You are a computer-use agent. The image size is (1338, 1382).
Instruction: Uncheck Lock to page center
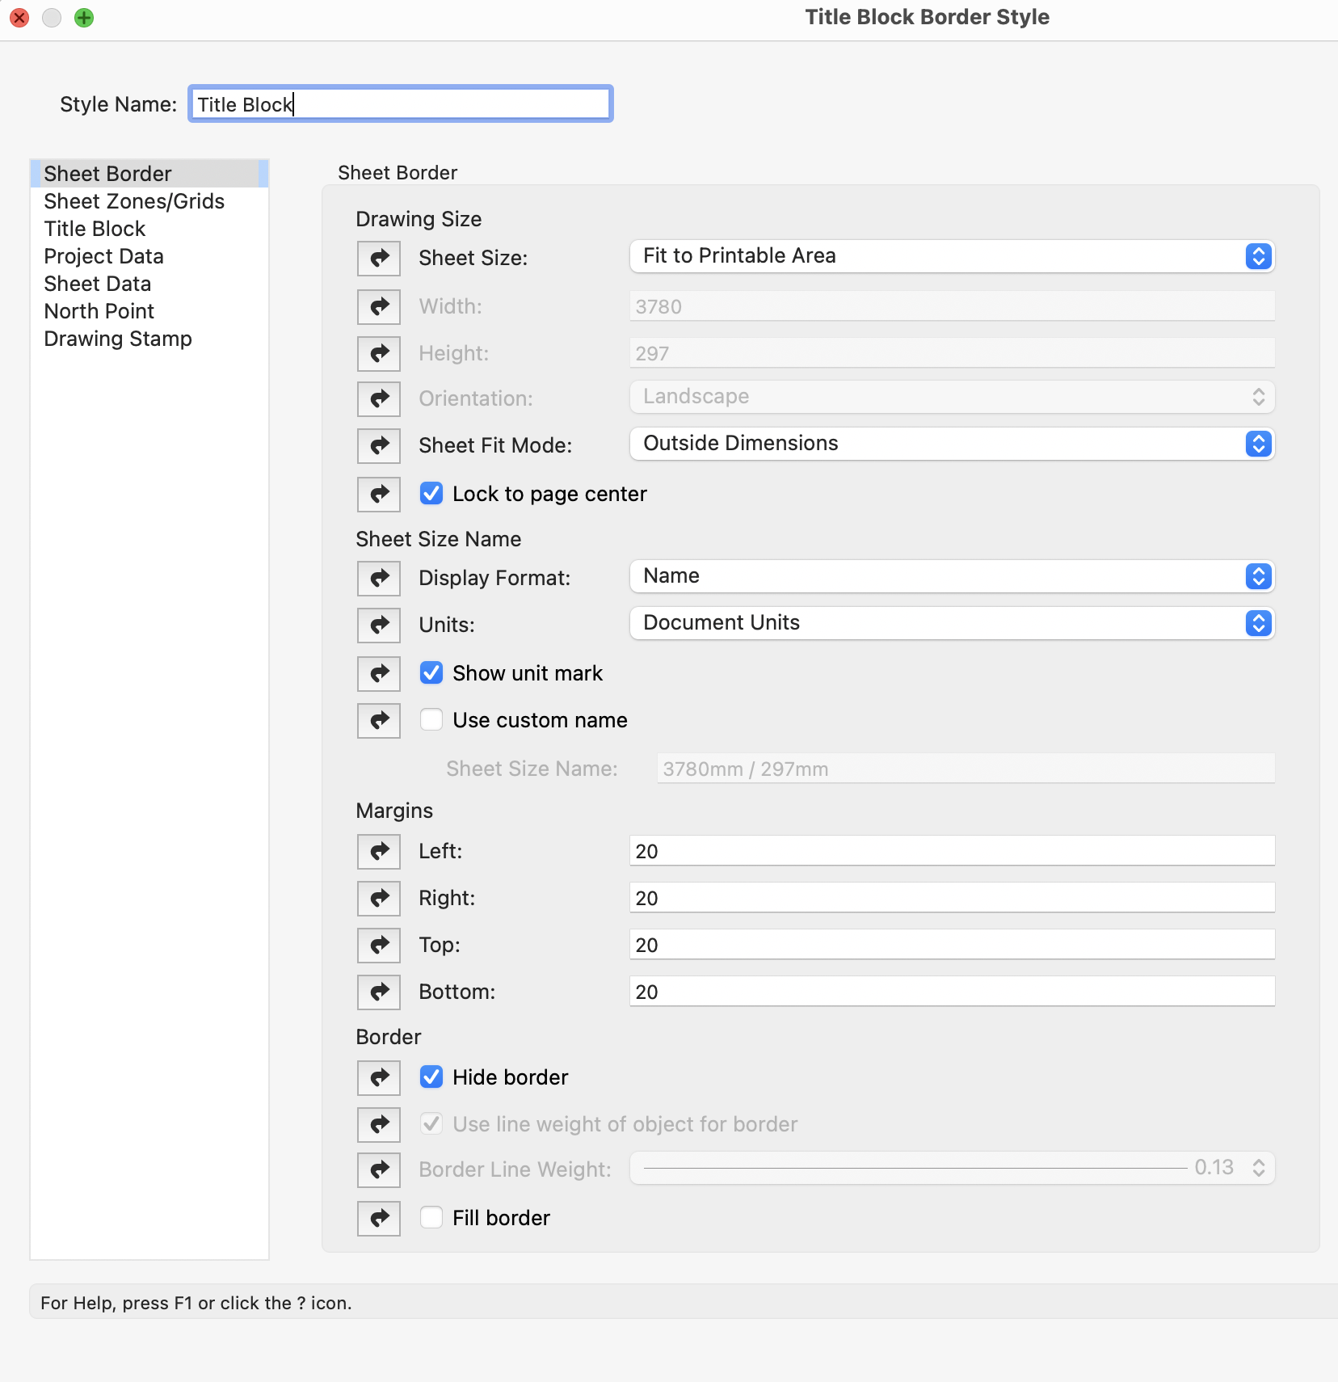click(431, 494)
